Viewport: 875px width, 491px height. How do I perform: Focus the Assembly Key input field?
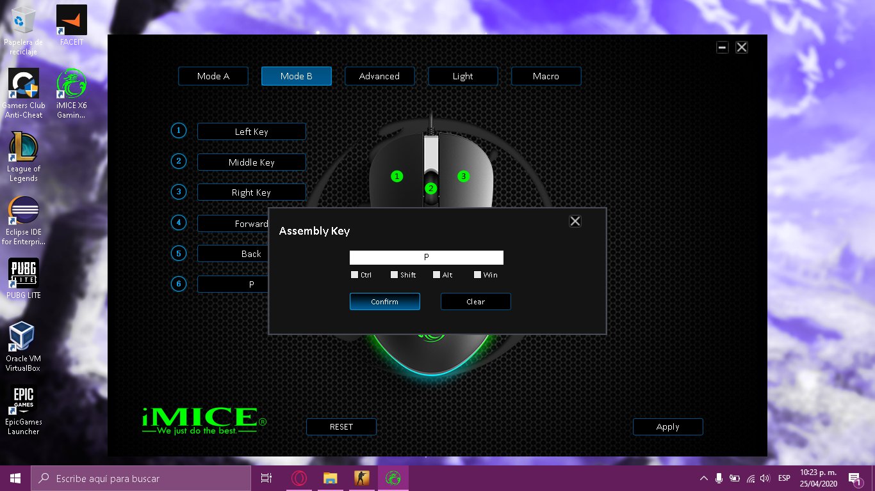[x=427, y=258]
